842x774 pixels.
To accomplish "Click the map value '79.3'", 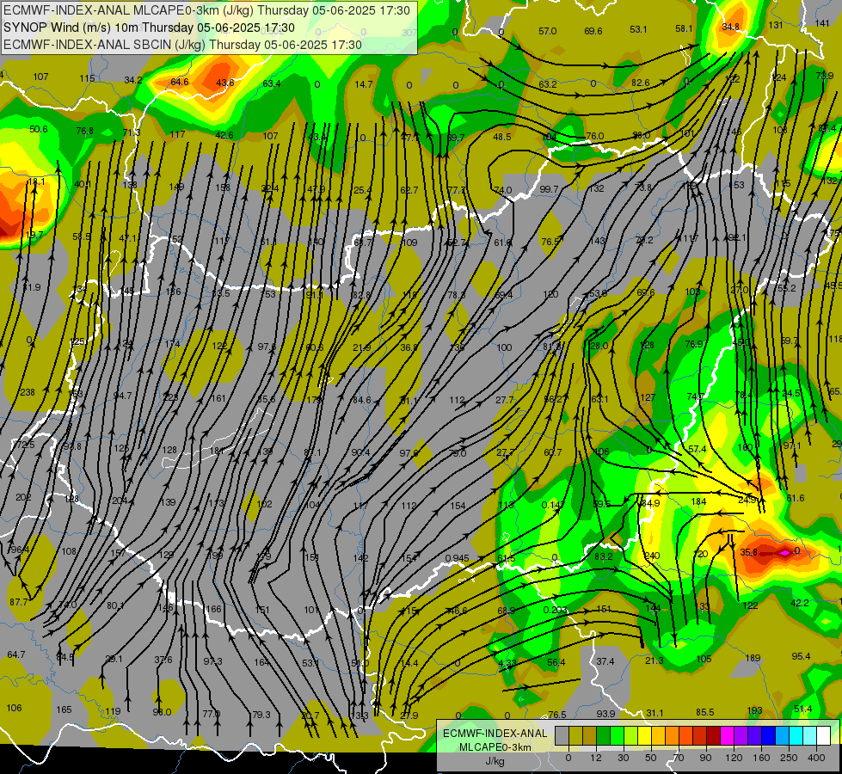I will [x=261, y=715].
